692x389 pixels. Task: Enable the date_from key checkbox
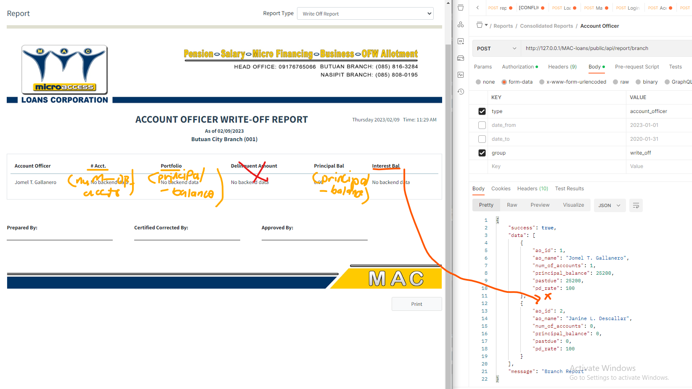click(482, 125)
